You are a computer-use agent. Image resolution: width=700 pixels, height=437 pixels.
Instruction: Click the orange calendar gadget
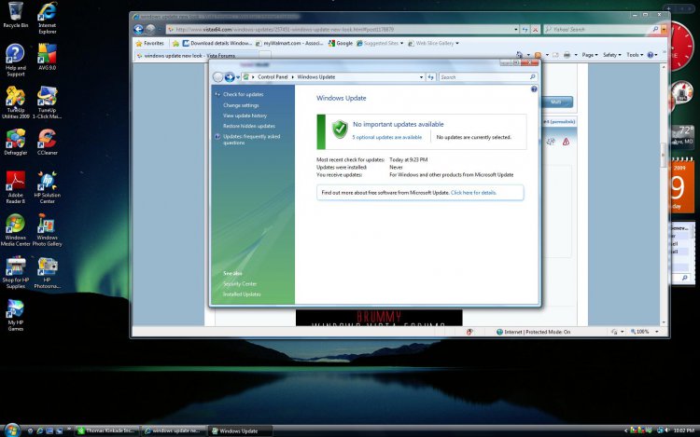[682, 186]
